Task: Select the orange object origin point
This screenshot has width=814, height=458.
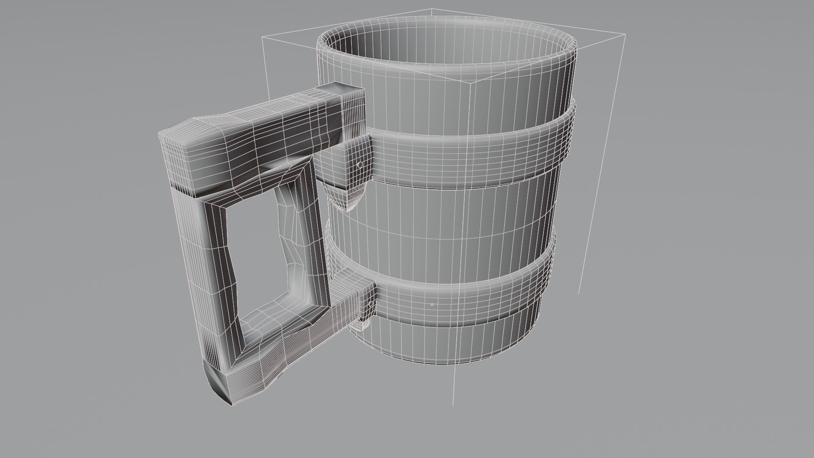Action: tap(432, 304)
